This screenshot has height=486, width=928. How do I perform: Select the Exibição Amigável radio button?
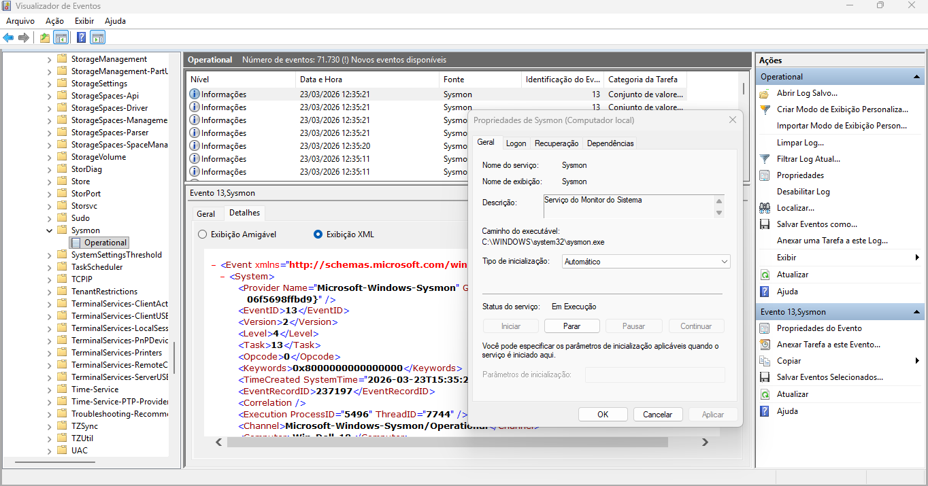202,234
